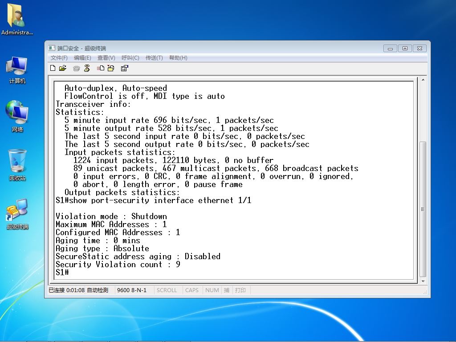Click the 'Transceiver info:' line

94,104
